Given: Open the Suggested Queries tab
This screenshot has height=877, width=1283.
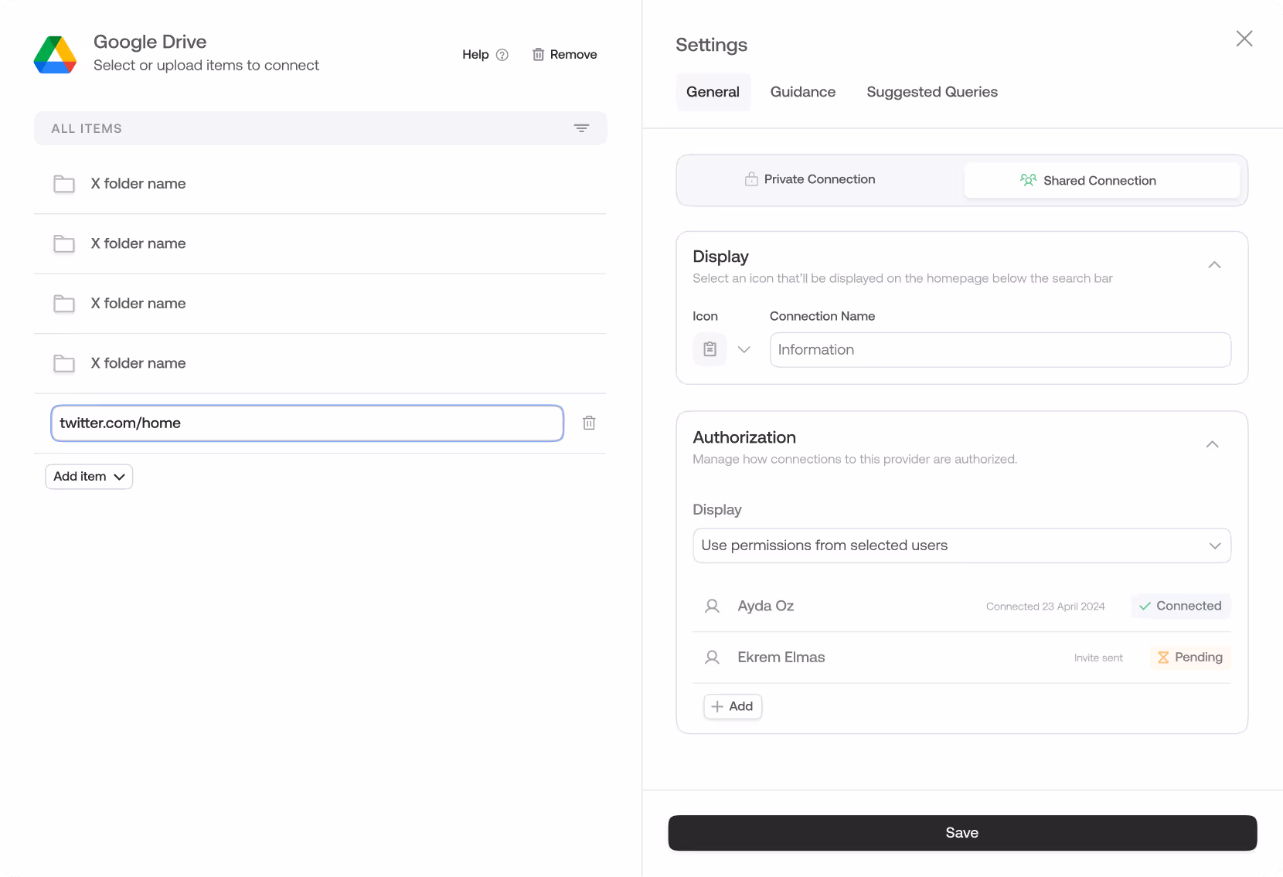Looking at the screenshot, I should (931, 92).
